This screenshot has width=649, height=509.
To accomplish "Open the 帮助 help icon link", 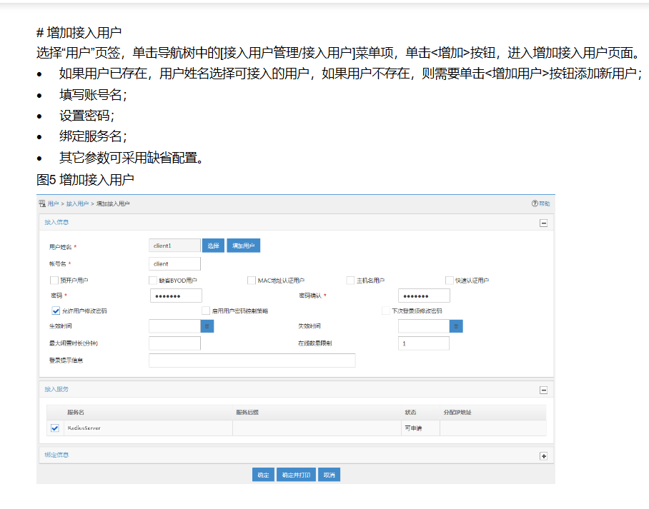I will point(540,203).
